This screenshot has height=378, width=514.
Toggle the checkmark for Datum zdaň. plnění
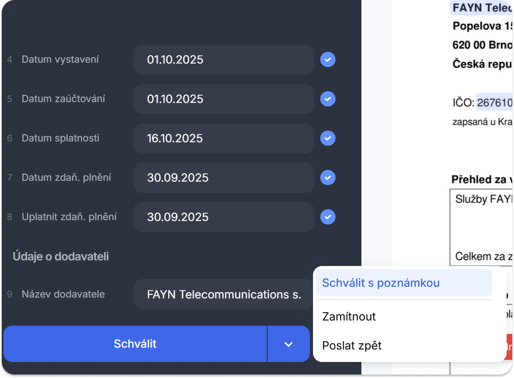(x=328, y=178)
